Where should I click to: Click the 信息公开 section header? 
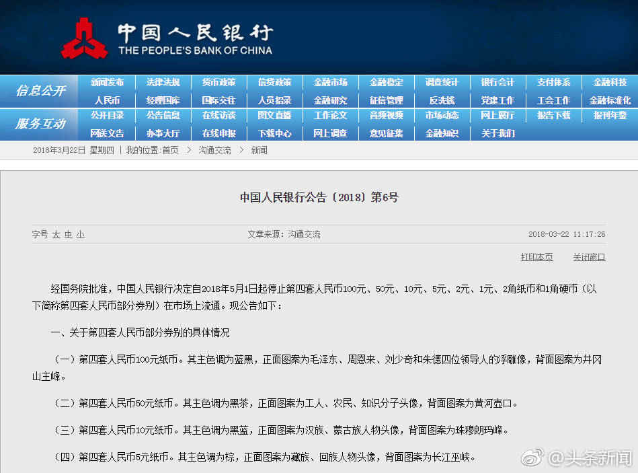click(x=40, y=91)
